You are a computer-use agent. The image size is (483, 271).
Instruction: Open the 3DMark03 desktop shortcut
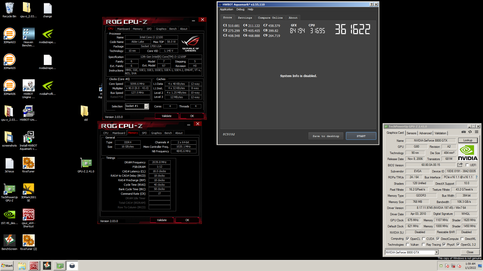(9, 36)
